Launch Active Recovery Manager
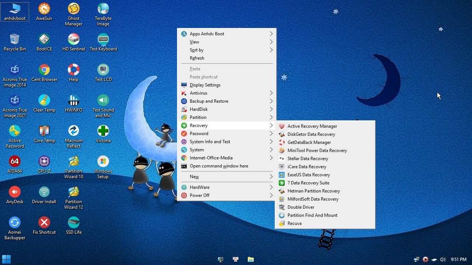Viewport: 472px width, 265px height. (x=325, y=126)
